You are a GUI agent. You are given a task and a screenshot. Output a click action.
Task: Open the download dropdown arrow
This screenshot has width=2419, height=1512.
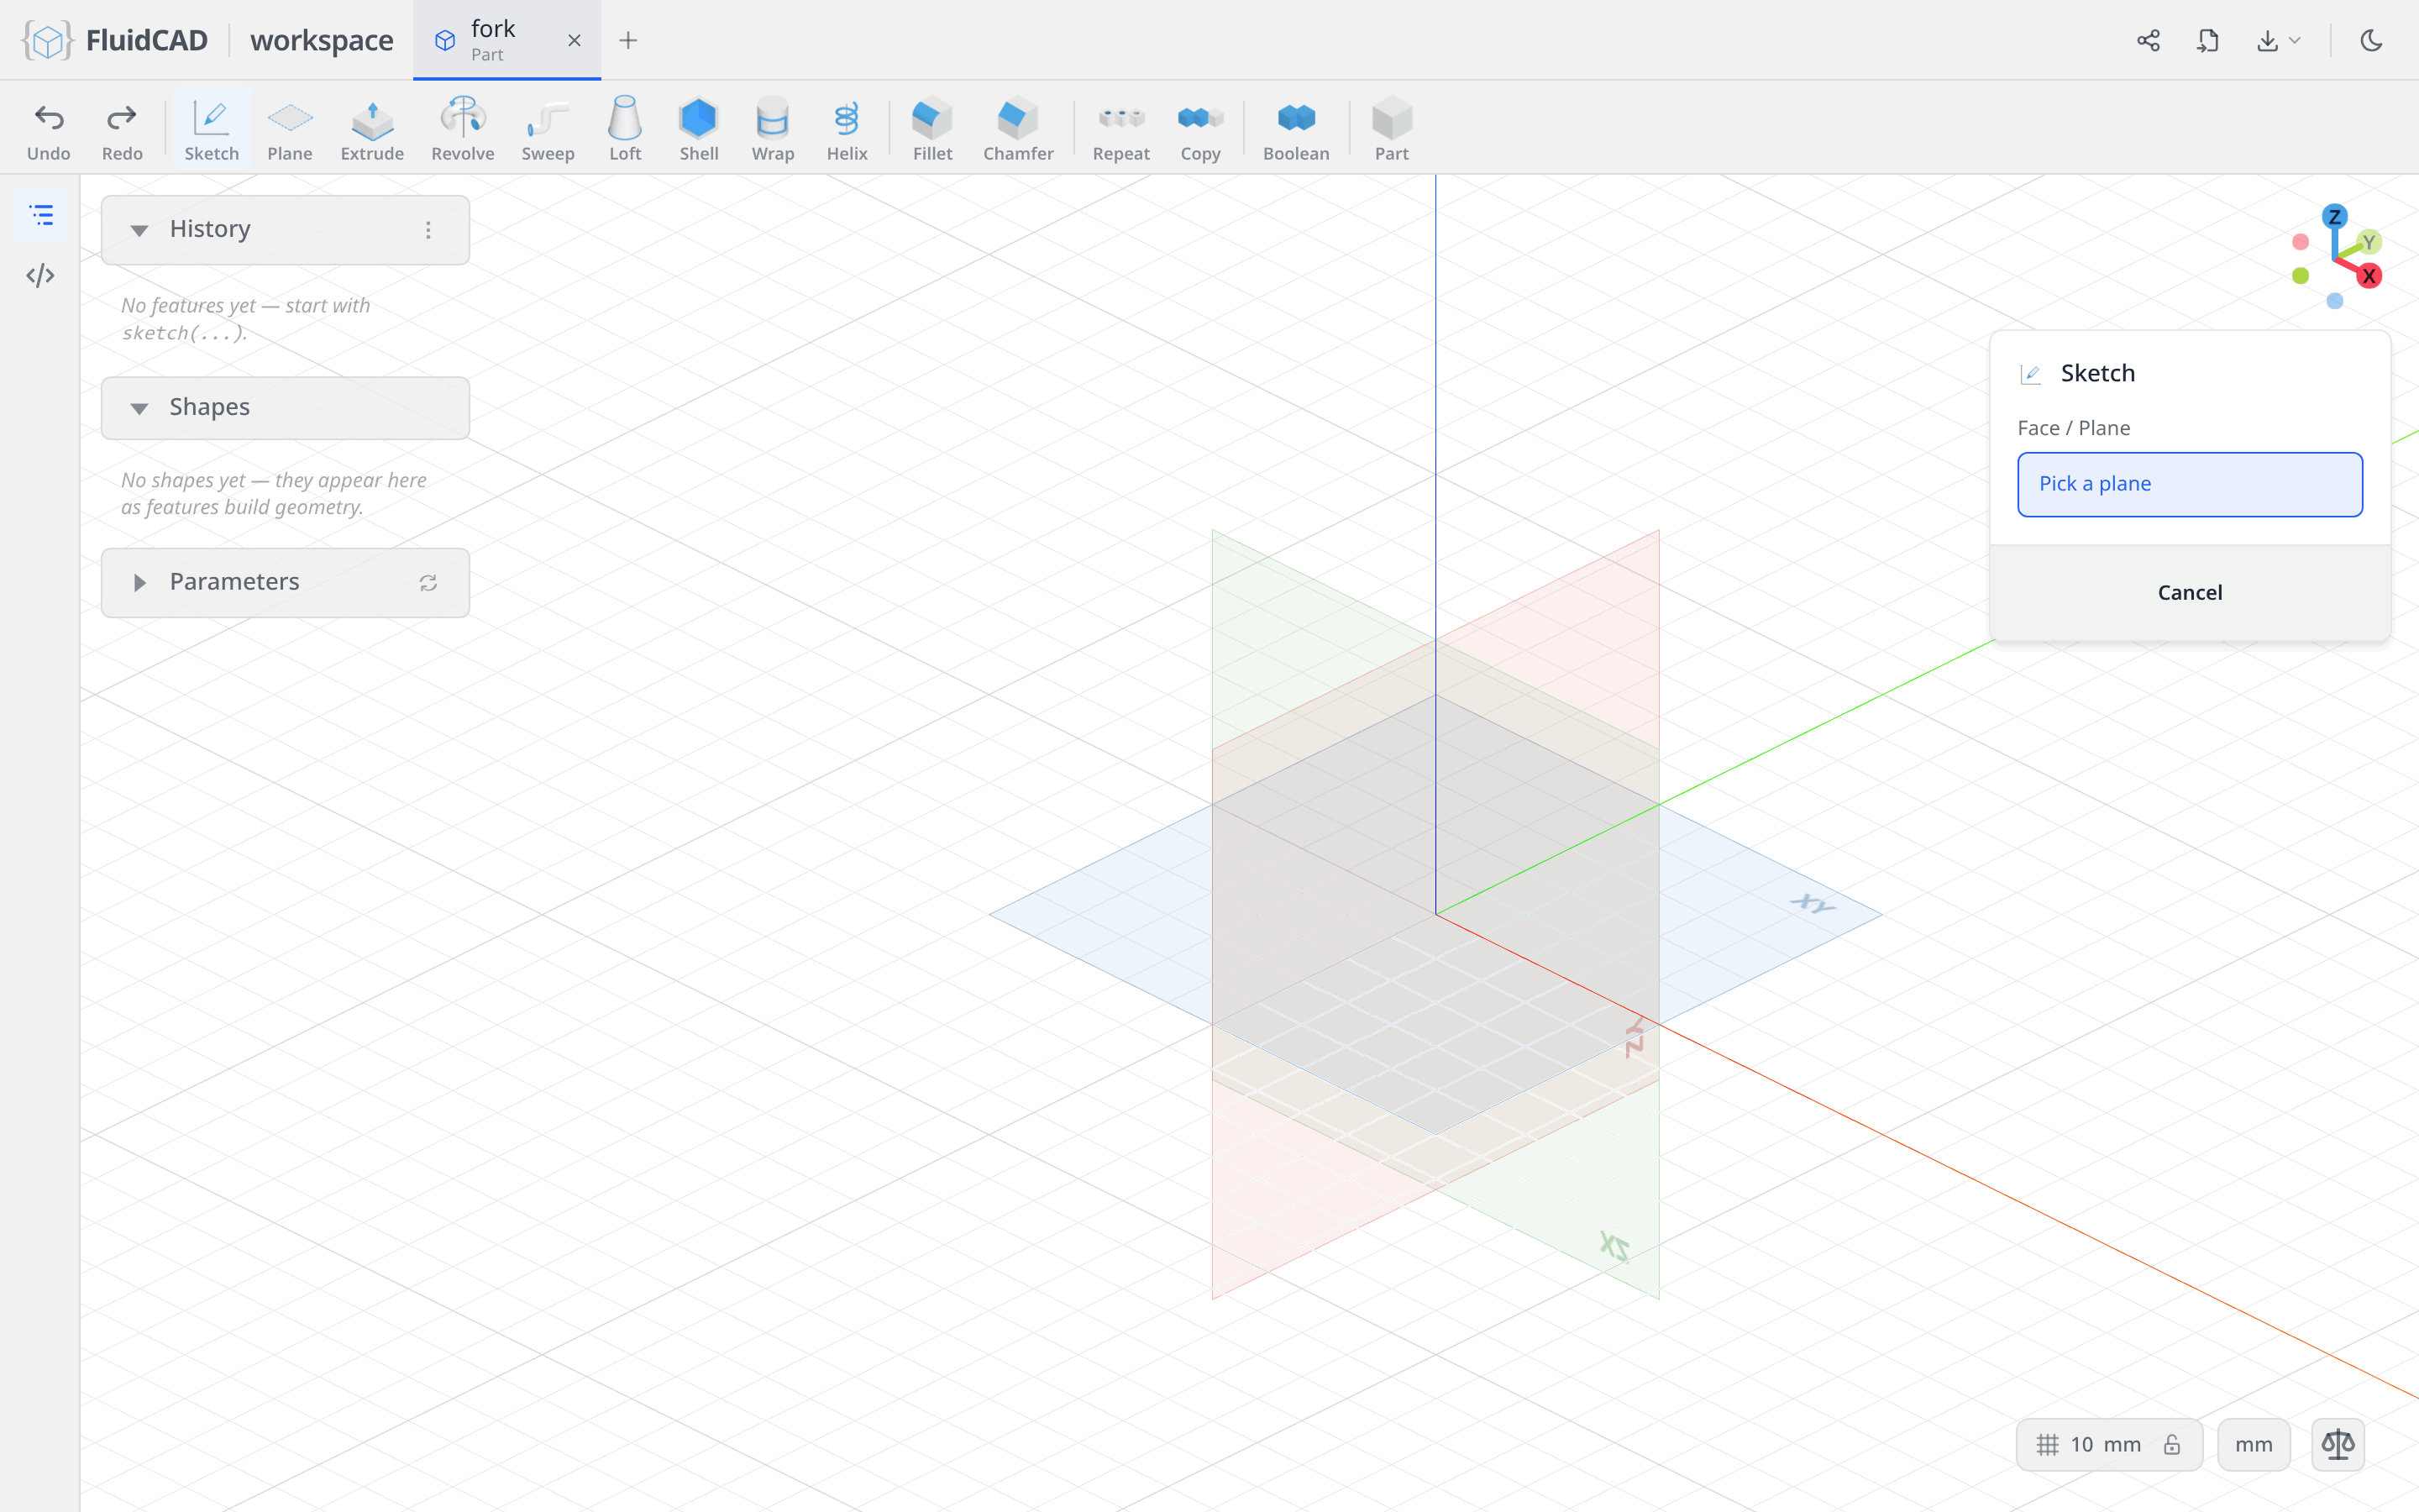point(2294,40)
